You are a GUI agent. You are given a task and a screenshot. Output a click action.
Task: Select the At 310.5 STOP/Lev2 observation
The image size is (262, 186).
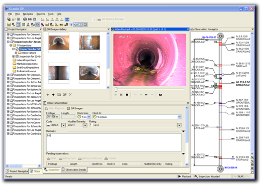pos(243,158)
